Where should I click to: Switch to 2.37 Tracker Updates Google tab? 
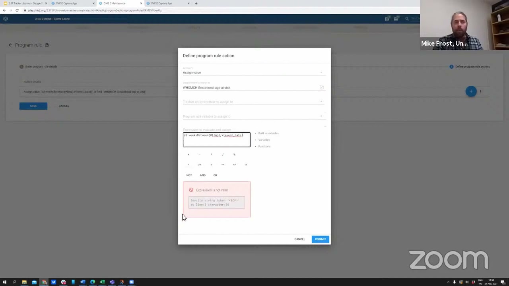click(25, 3)
